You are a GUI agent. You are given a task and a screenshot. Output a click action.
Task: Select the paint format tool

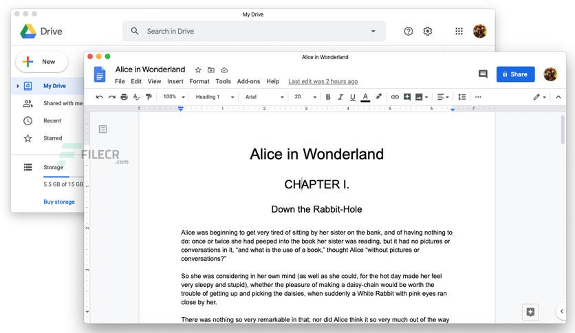(x=149, y=97)
